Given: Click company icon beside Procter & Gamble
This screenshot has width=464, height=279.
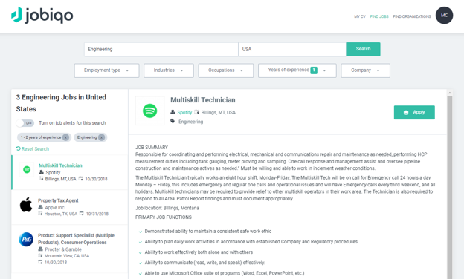Looking at the screenshot, I should [41, 249].
